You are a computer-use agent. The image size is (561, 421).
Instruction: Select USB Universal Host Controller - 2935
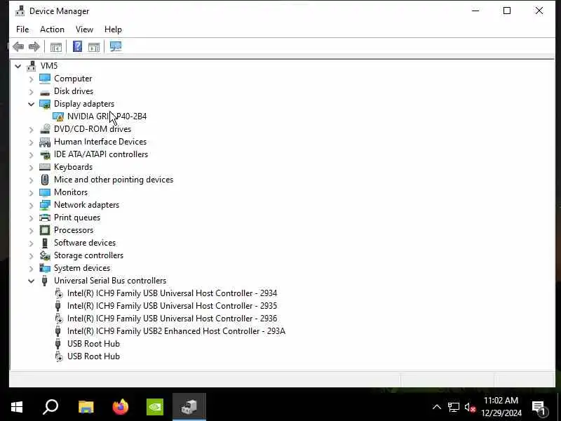tap(172, 306)
